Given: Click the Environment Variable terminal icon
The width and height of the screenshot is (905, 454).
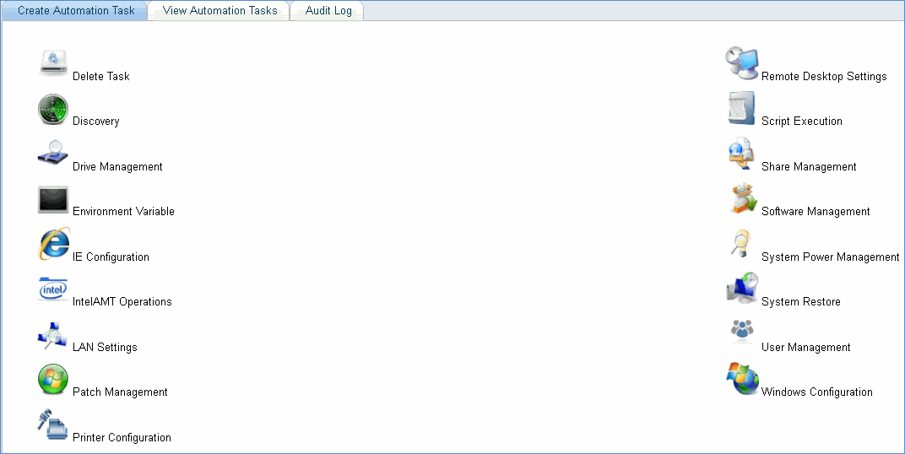Looking at the screenshot, I should pyautogui.click(x=53, y=200).
